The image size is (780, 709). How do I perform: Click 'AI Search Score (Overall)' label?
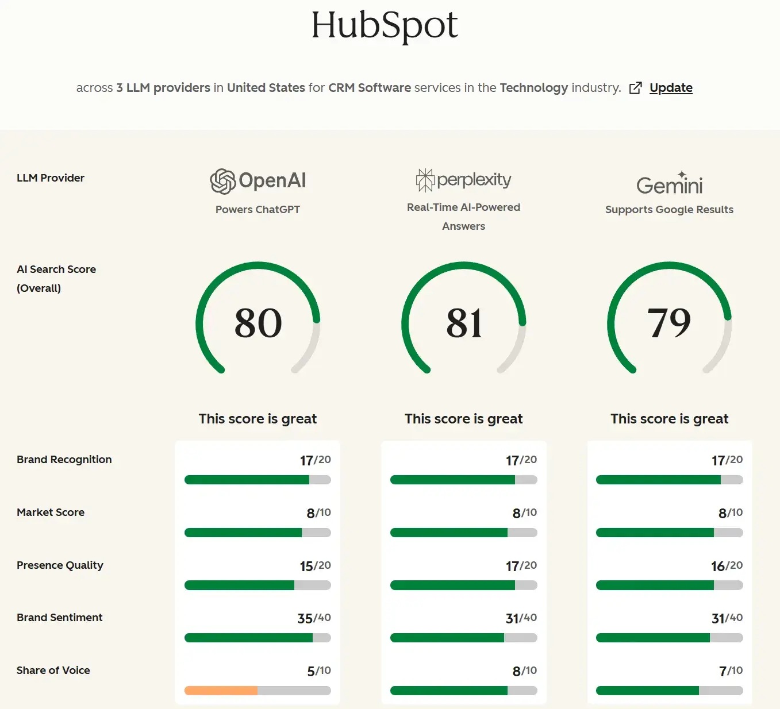(56, 279)
